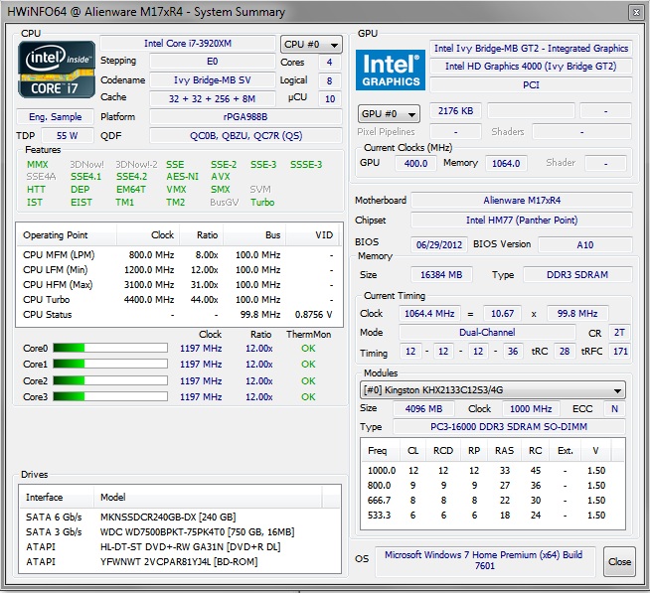Click the BIOS date 06/29/2012 field
The height and width of the screenshot is (593, 650).
click(x=439, y=245)
